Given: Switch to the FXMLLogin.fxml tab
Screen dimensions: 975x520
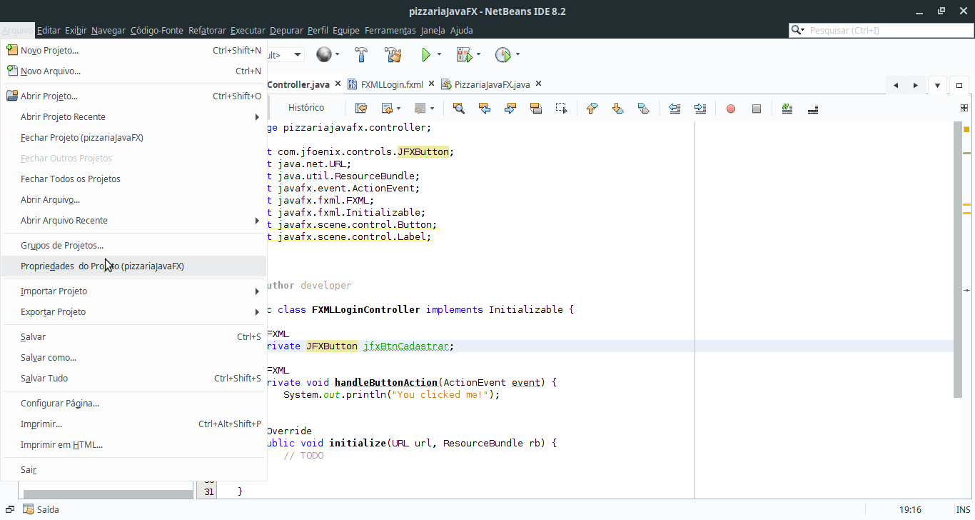Looking at the screenshot, I should 392,84.
